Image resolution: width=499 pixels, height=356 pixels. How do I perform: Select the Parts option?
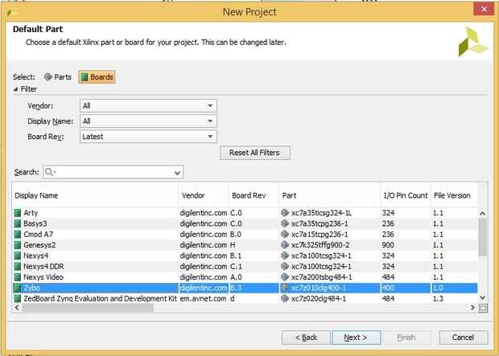point(58,77)
